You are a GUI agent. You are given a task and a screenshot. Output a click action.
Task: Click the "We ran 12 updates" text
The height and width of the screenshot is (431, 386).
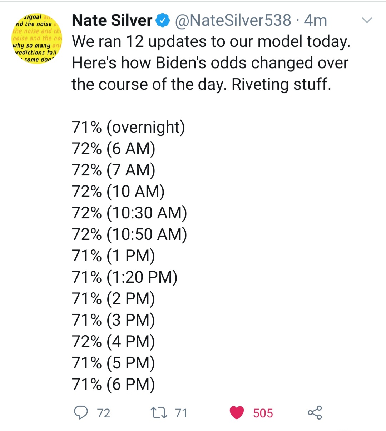pyautogui.click(x=211, y=42)
